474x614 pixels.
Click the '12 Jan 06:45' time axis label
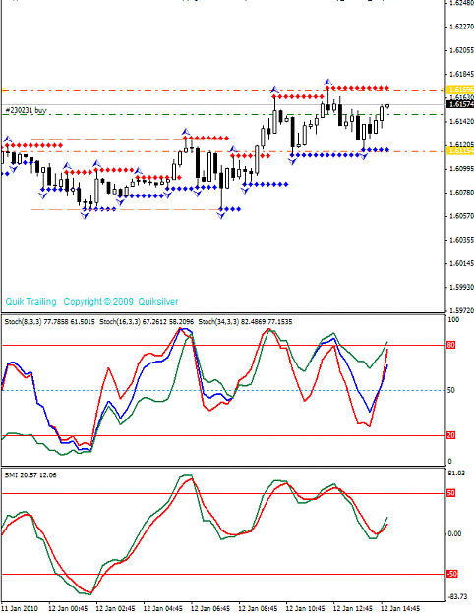point(210,608)
